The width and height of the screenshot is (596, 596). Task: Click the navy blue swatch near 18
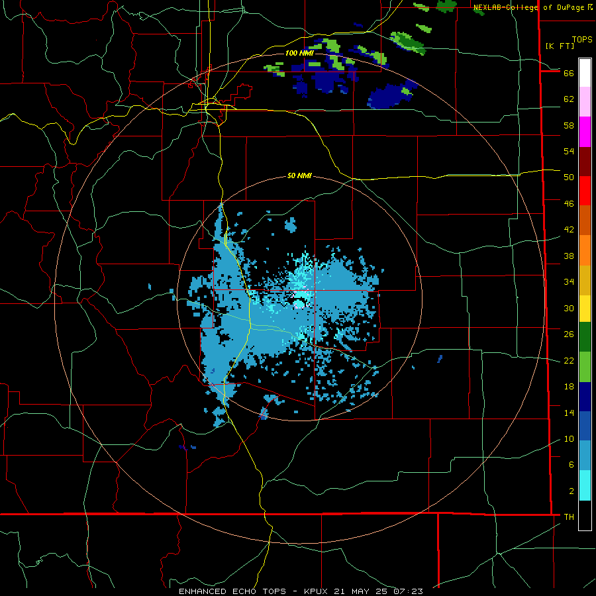point(585,397)
